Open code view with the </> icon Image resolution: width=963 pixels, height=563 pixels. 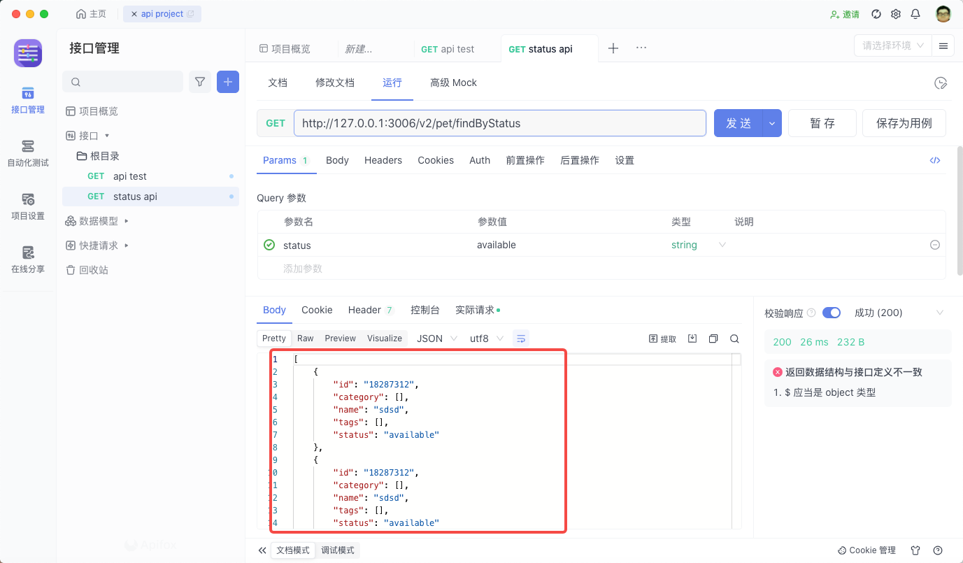(x=935, y=159)
